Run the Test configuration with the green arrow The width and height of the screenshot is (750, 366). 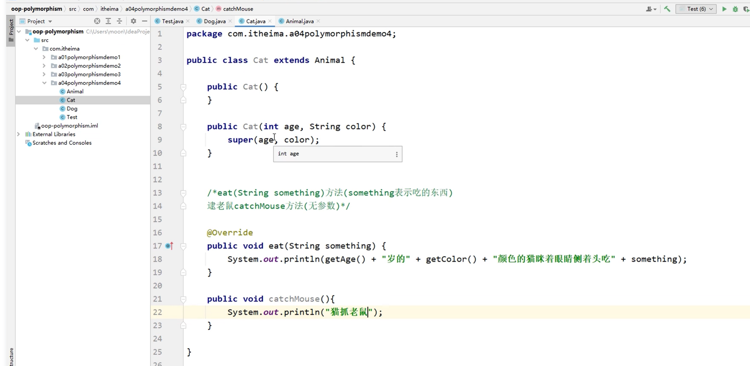[724, 9]
